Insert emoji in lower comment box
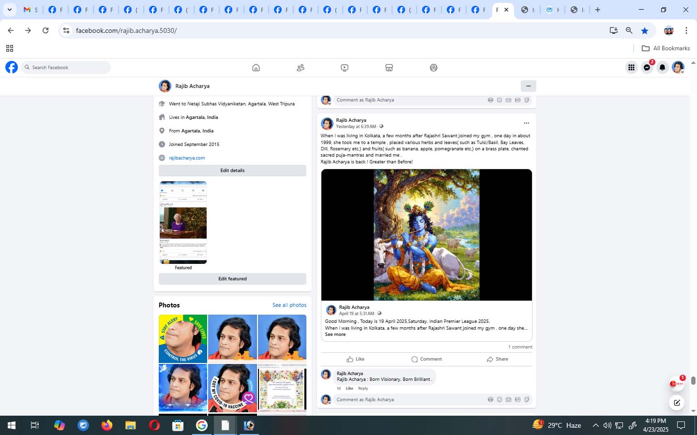 pyautogui.click(x=500, y=400)
